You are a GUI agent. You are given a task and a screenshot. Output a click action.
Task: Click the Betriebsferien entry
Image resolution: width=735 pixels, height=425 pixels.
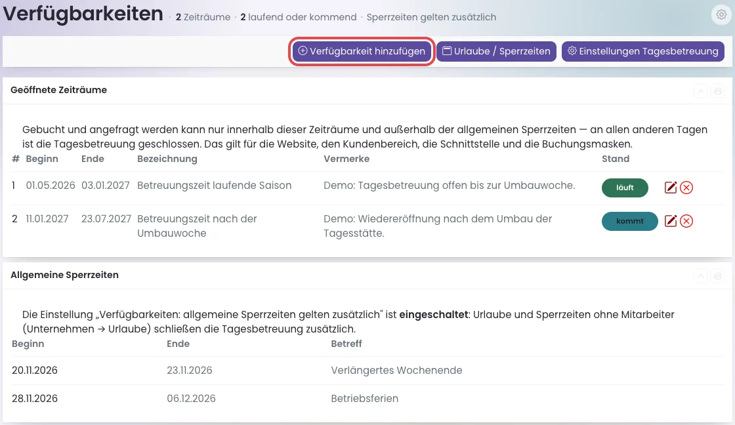tap(365, 398)
